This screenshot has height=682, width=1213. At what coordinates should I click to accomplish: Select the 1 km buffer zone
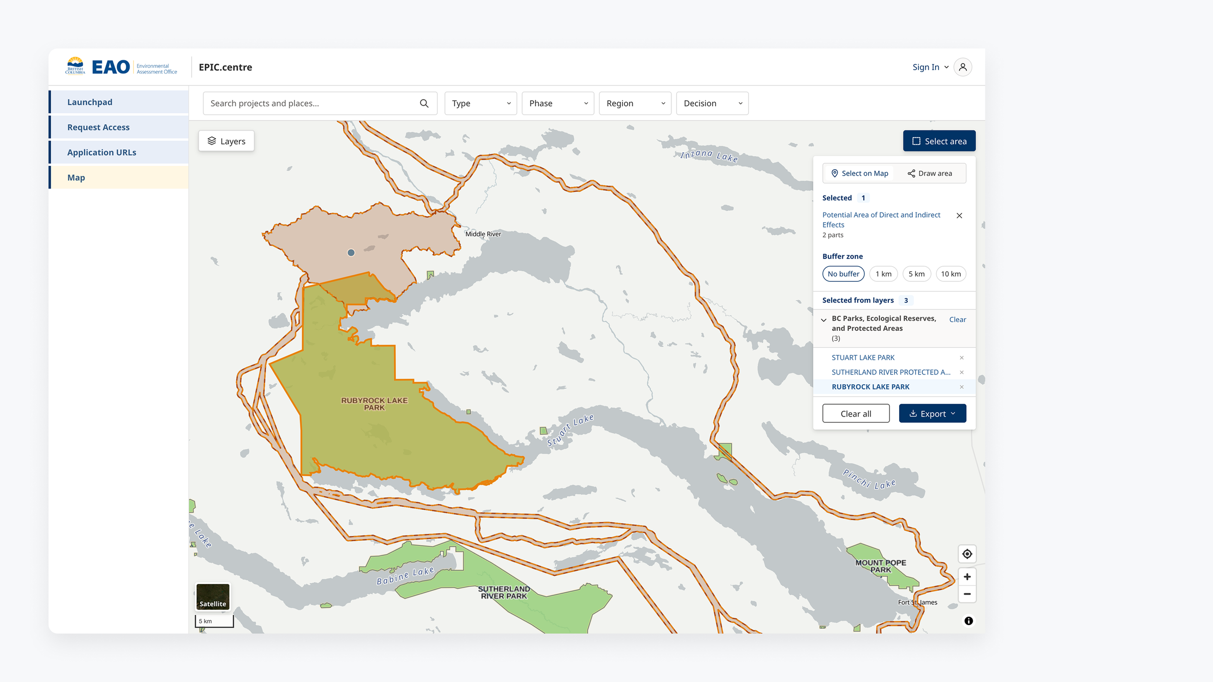tap(884, 274)
